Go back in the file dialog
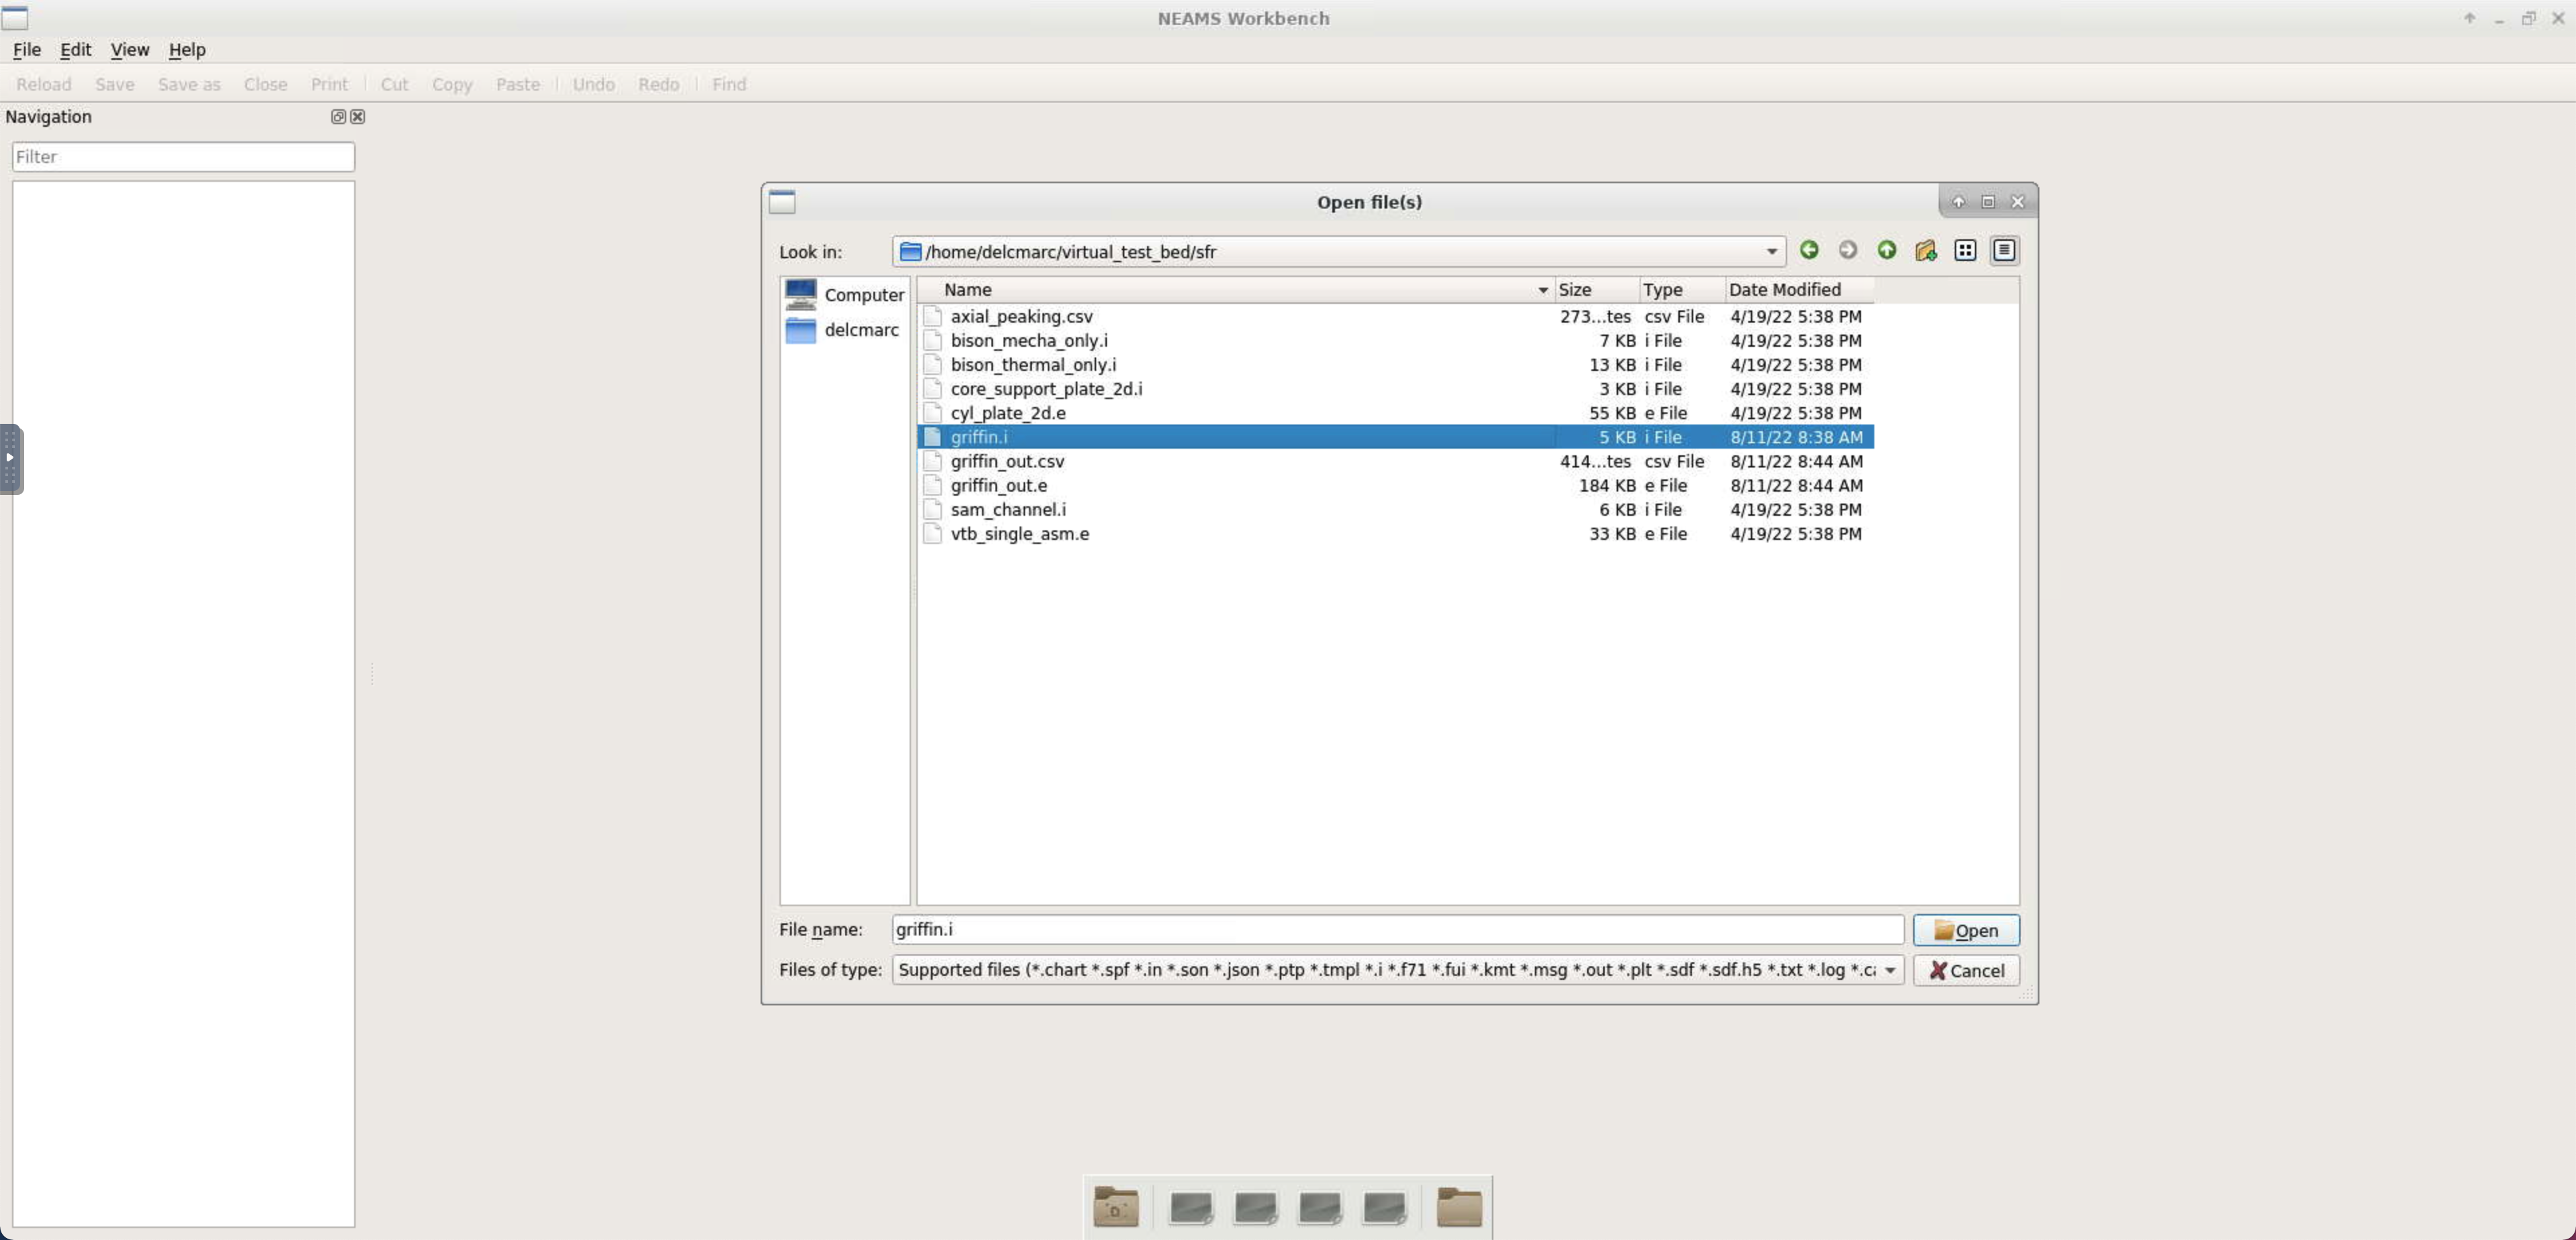 pos(1809,250)
